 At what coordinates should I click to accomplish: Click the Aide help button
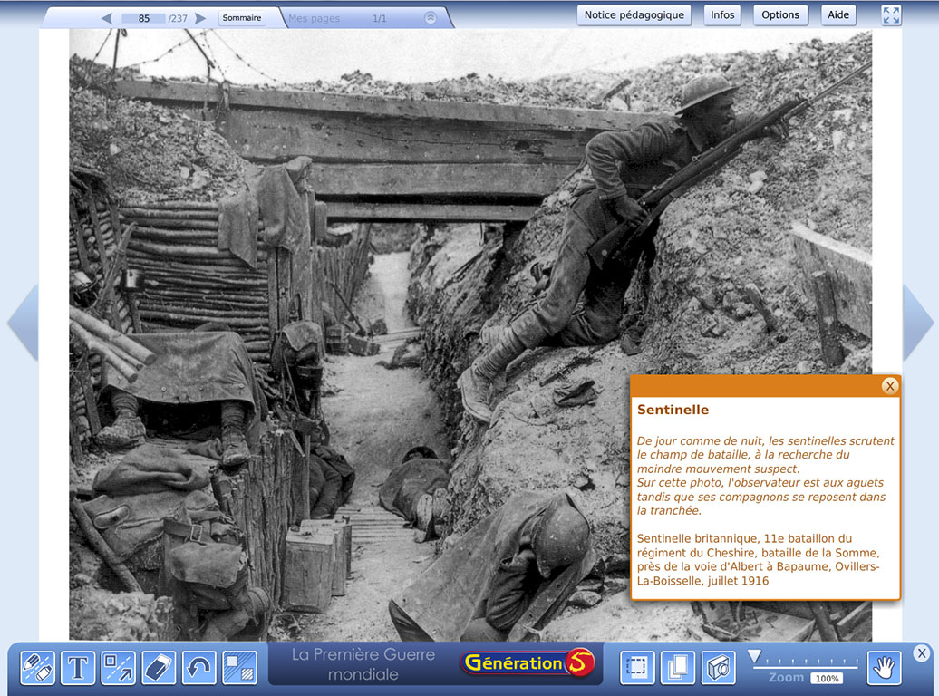838,15
